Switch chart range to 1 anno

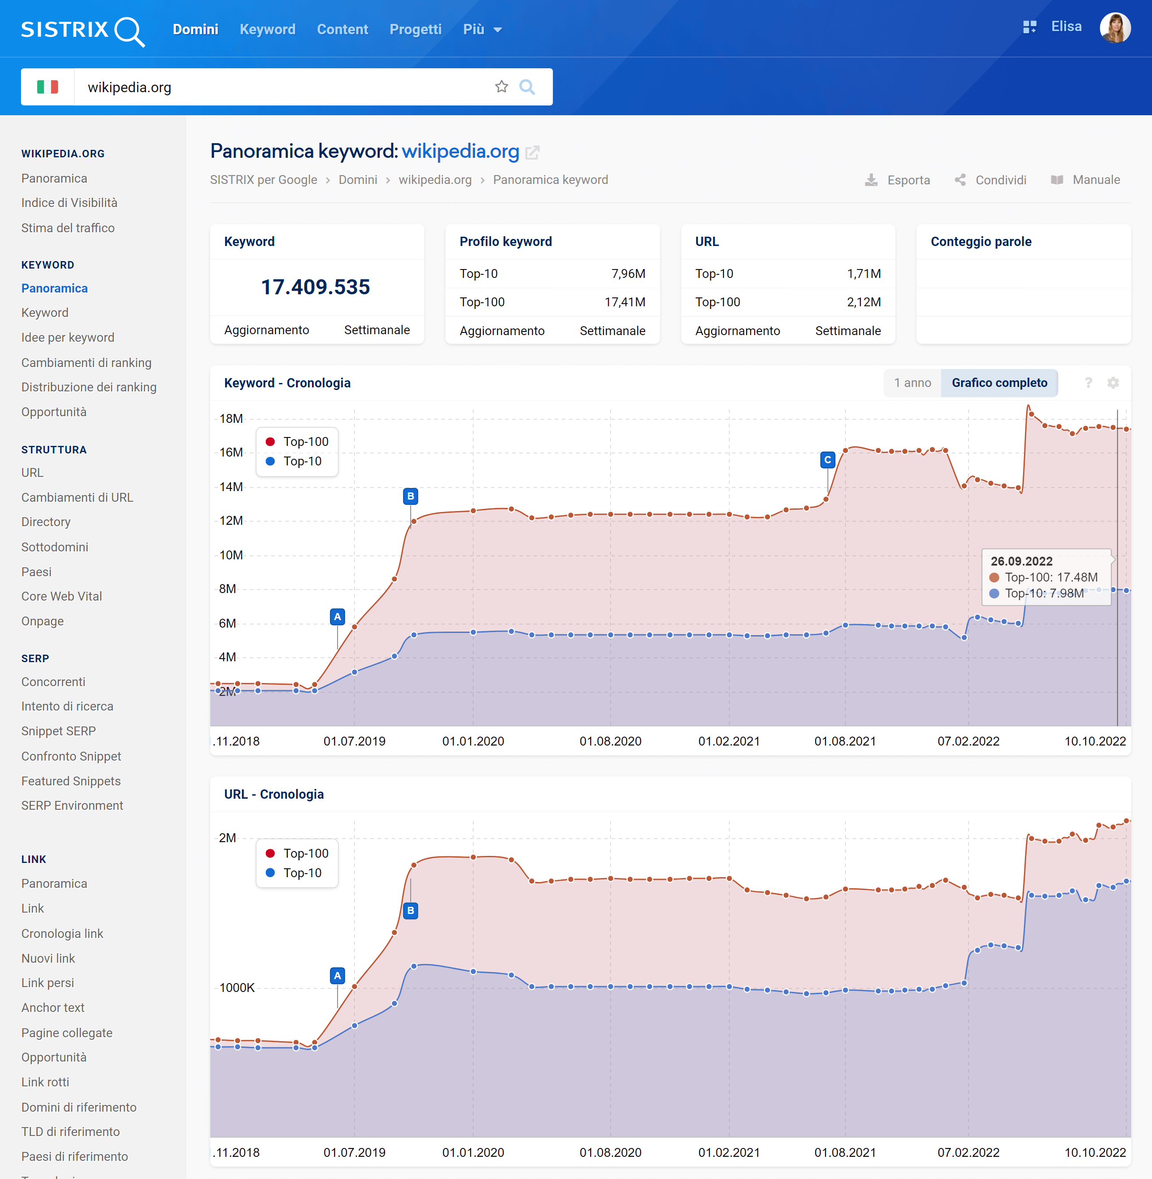tap(912, 383)
